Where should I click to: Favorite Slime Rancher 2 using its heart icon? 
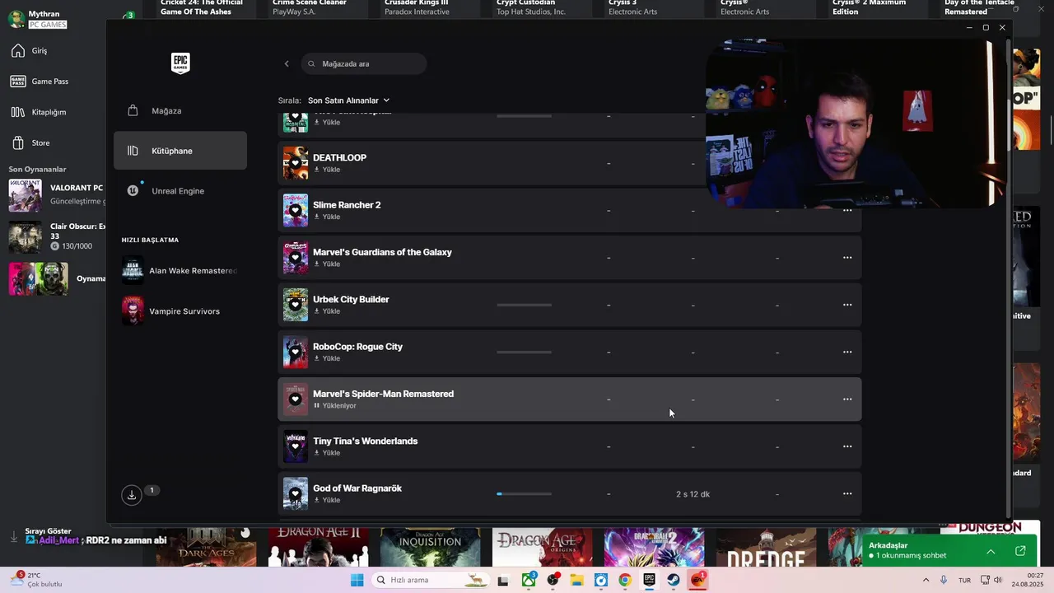296,210
